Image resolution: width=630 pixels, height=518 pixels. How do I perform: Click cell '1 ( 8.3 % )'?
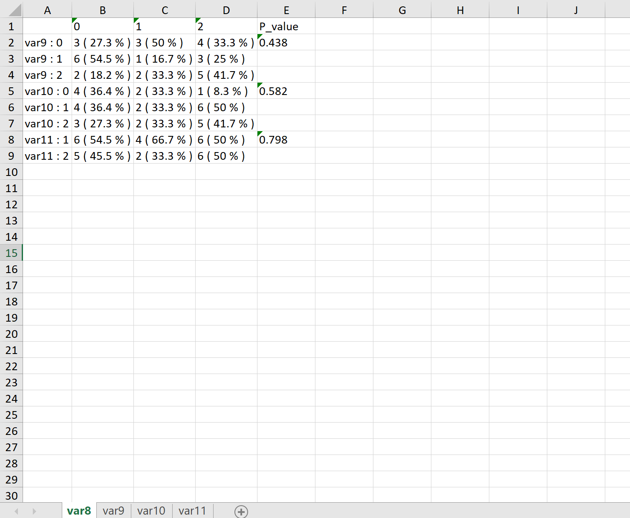tap(226, 91)
